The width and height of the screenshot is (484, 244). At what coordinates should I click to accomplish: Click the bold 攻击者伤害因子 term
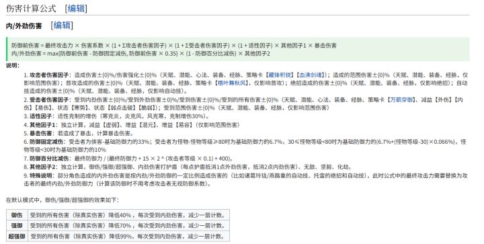pyautogui.click(x=49, y=75)
